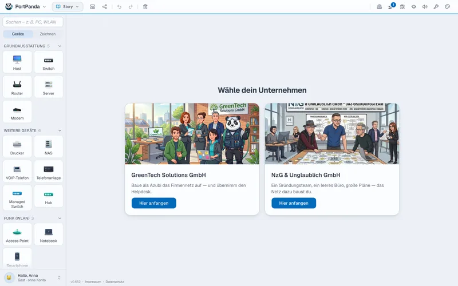The image size is (458, 286).
Task: Select the Smartphone device
Action: (17, 259)
